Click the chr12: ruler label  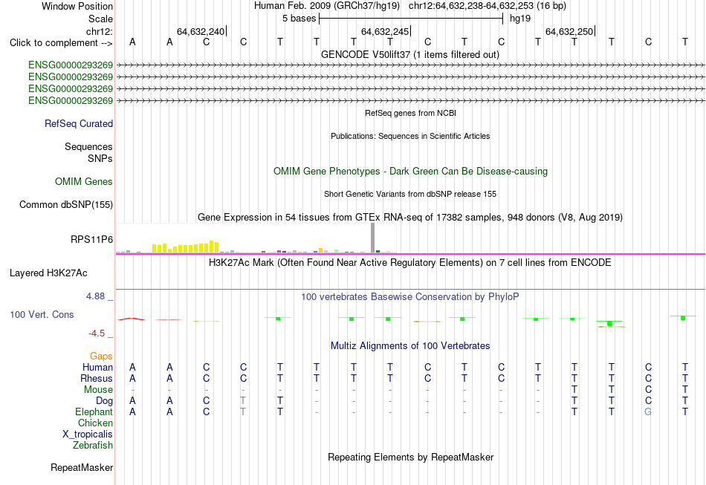pyautogui.click(x=99, y=31)
